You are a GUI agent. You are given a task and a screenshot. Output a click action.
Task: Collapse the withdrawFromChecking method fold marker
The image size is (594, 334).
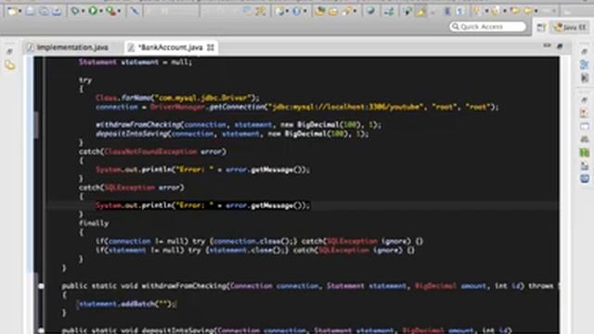coord(41,286)
